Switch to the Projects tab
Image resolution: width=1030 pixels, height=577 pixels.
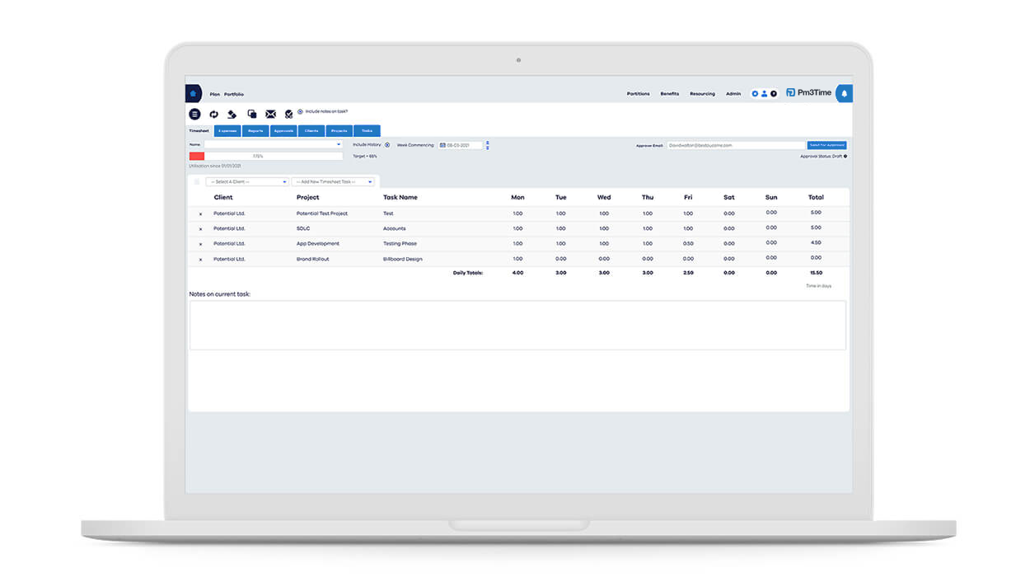click(x=339, y=130)
